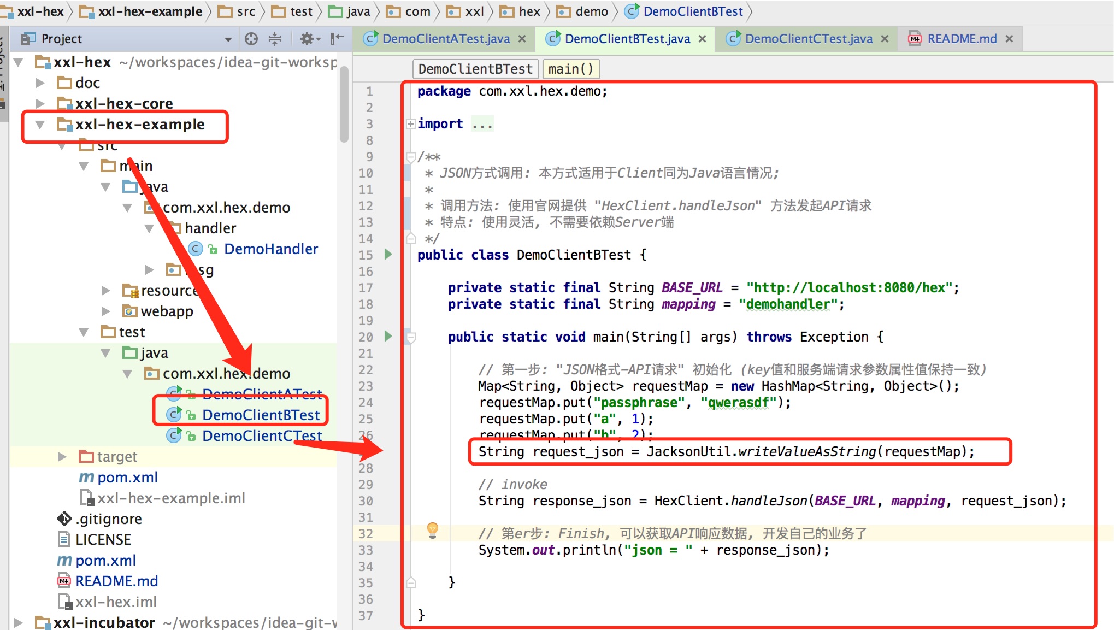Click the lambda/fold icon on line 3
Image resolution: width=1114 pixels, height=630 pixels.
[409, 124]
